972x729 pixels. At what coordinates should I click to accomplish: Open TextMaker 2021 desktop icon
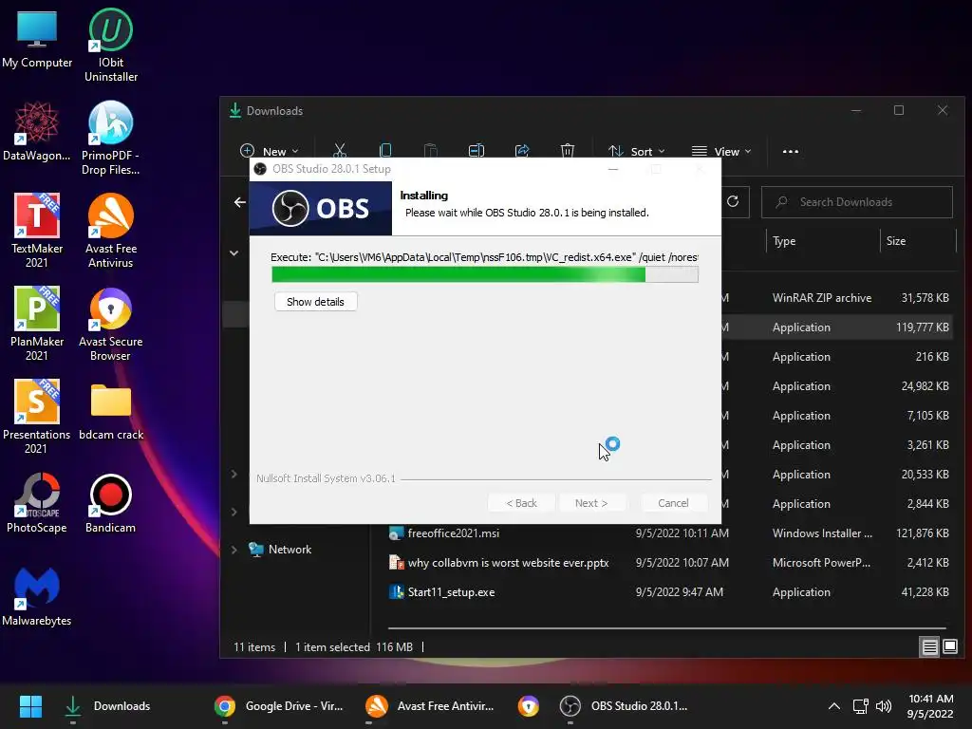pos(37,231)
